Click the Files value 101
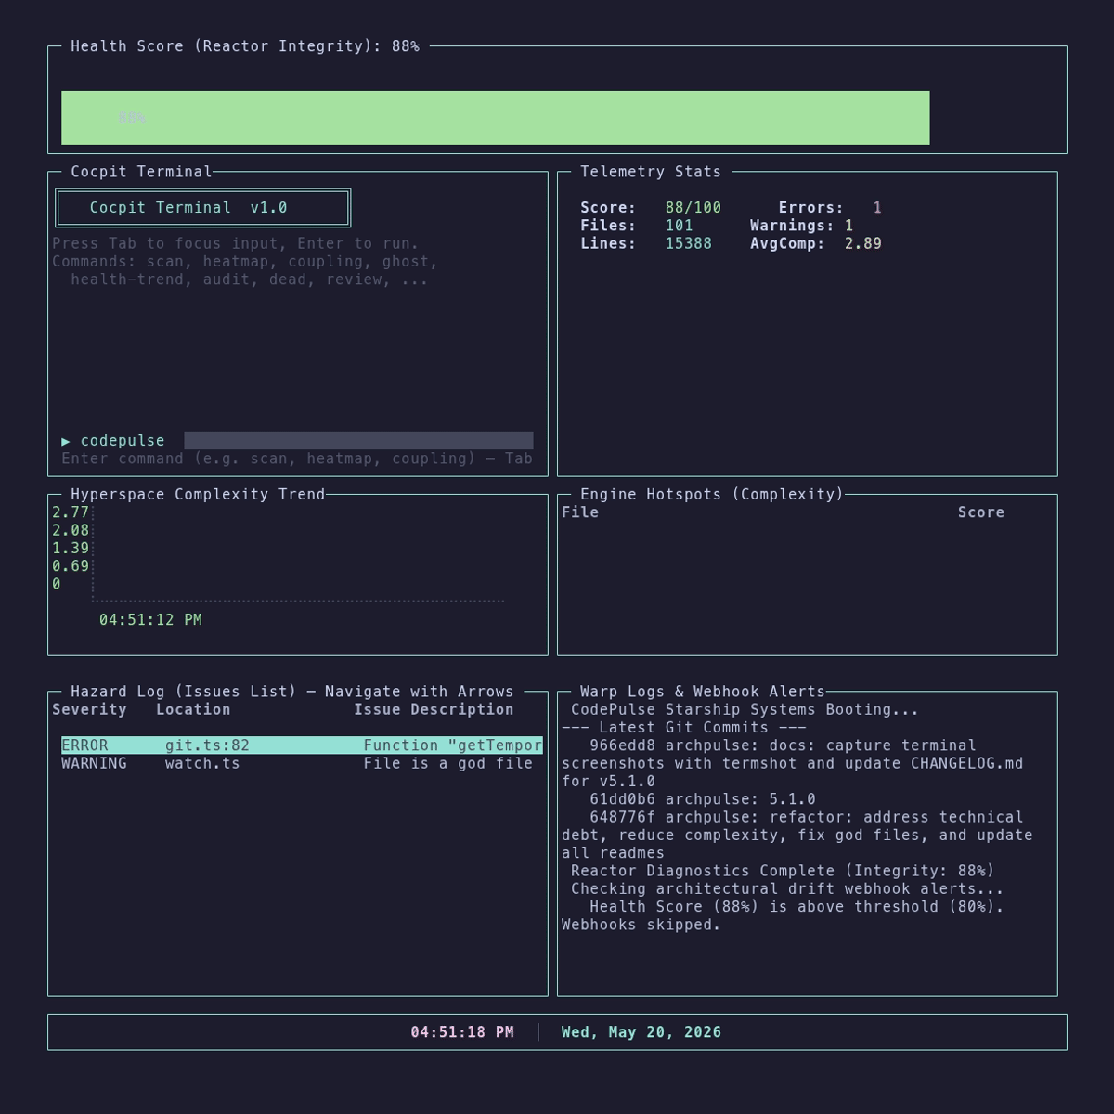This screenshot has height=1114, width=1114. coord(680,226)
